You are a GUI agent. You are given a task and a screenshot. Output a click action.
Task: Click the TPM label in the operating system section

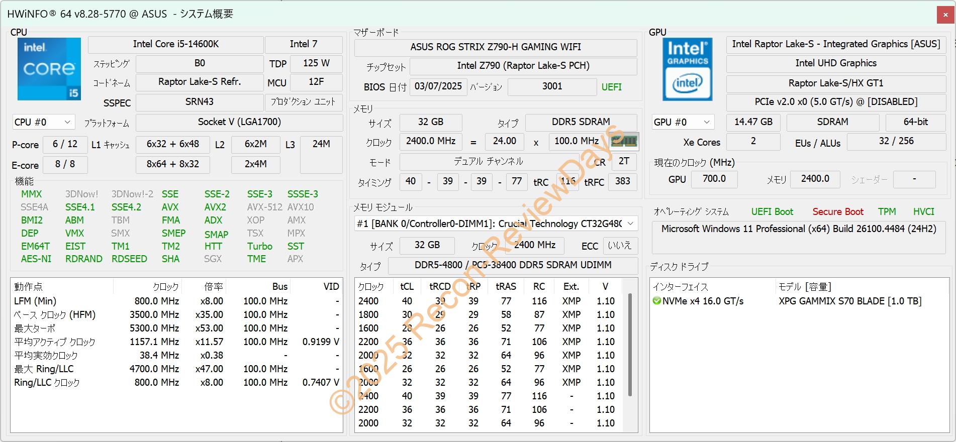click(x=887, y=211)
